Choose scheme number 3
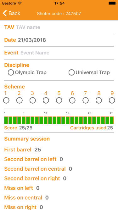The height and width of the screenshot is (210, 118). (x=33, y=100)
